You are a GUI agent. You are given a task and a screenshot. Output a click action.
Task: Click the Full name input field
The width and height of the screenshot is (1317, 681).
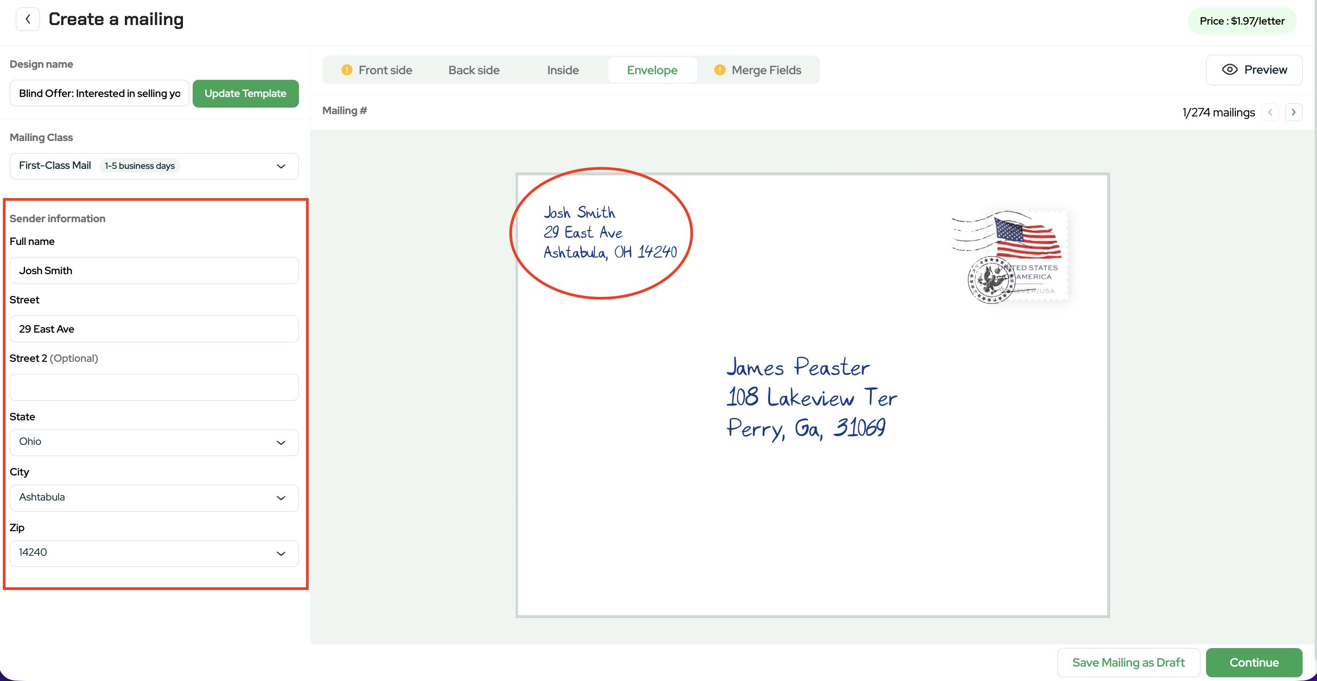coord(154,271)
